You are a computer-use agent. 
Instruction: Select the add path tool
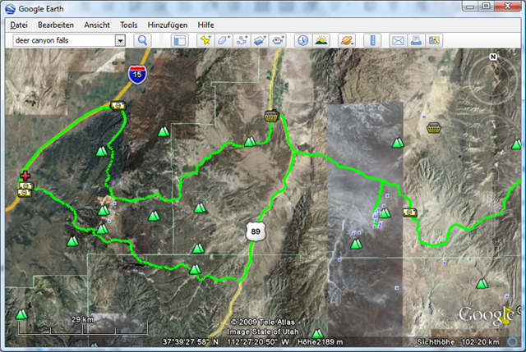[x=242, y=40]
